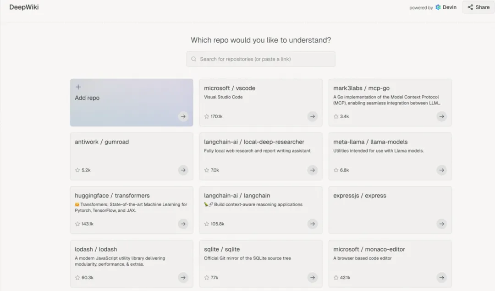Click the arrow icon on expressjs/express card

(441, 224)
